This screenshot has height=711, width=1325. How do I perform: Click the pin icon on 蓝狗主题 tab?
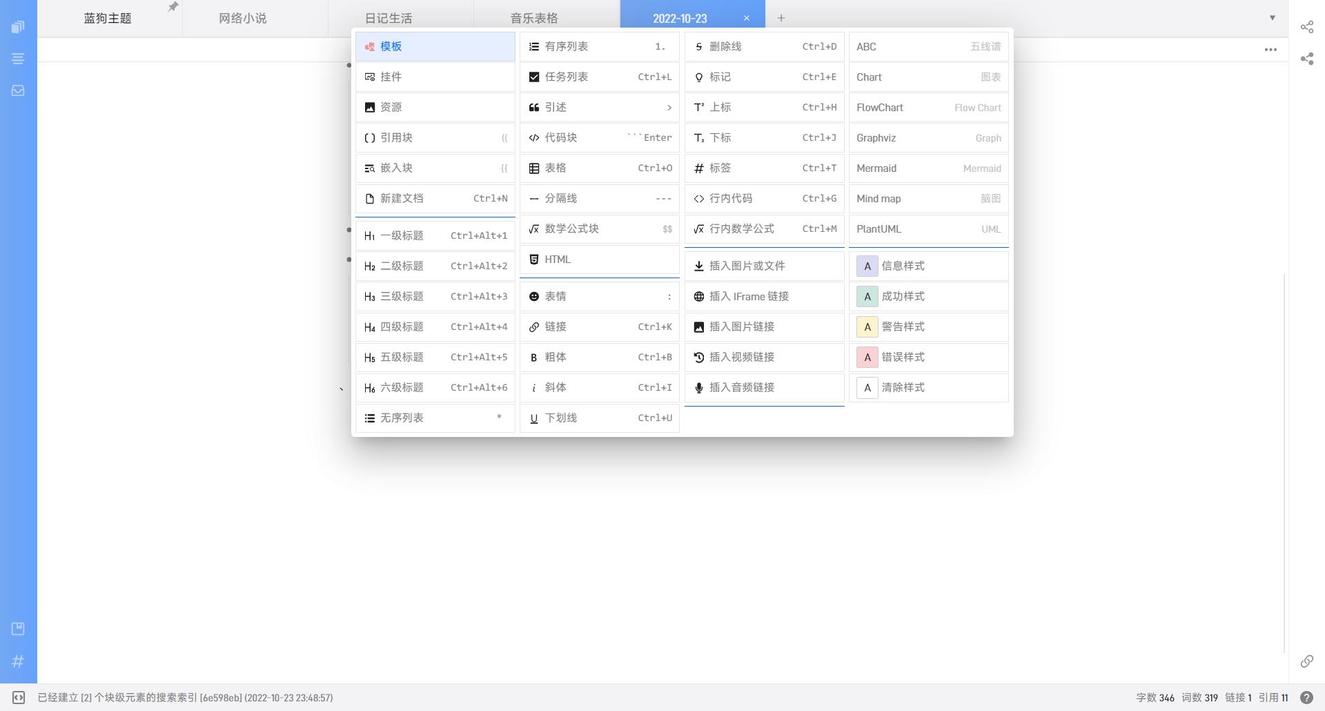click(x=173, y=7)
